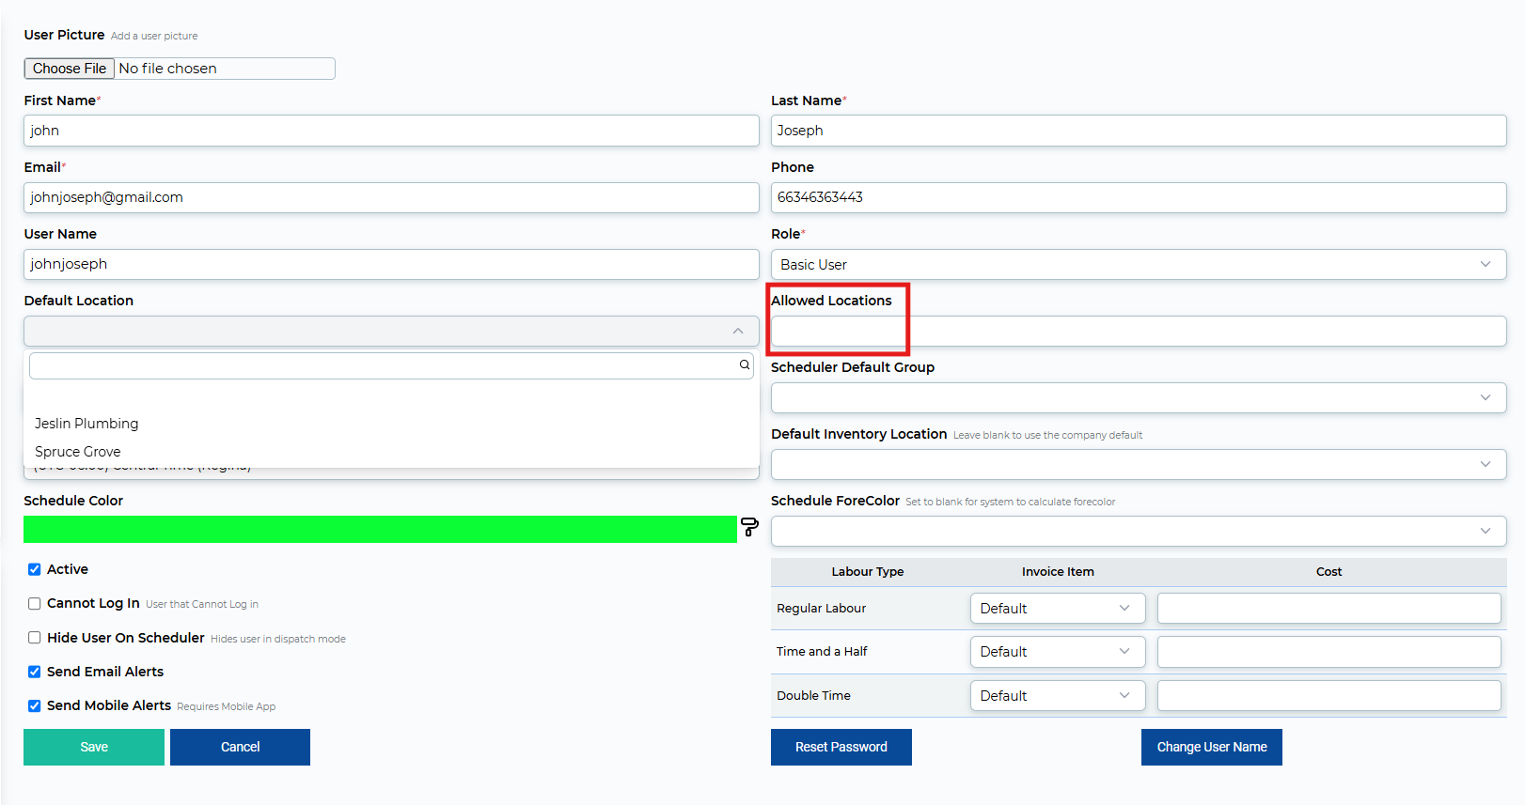1525x805 pixels.
Task: Click the Choose File button
Action: 70,69
